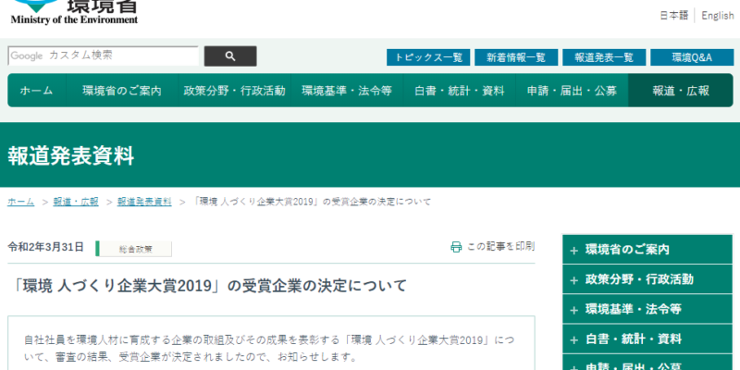Click the ホーム breadcrumb link

click(x=20, y=202)
